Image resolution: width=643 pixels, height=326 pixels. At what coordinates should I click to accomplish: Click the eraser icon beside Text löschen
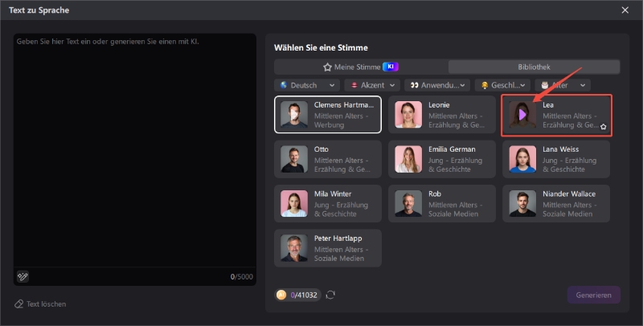[19, 304]
